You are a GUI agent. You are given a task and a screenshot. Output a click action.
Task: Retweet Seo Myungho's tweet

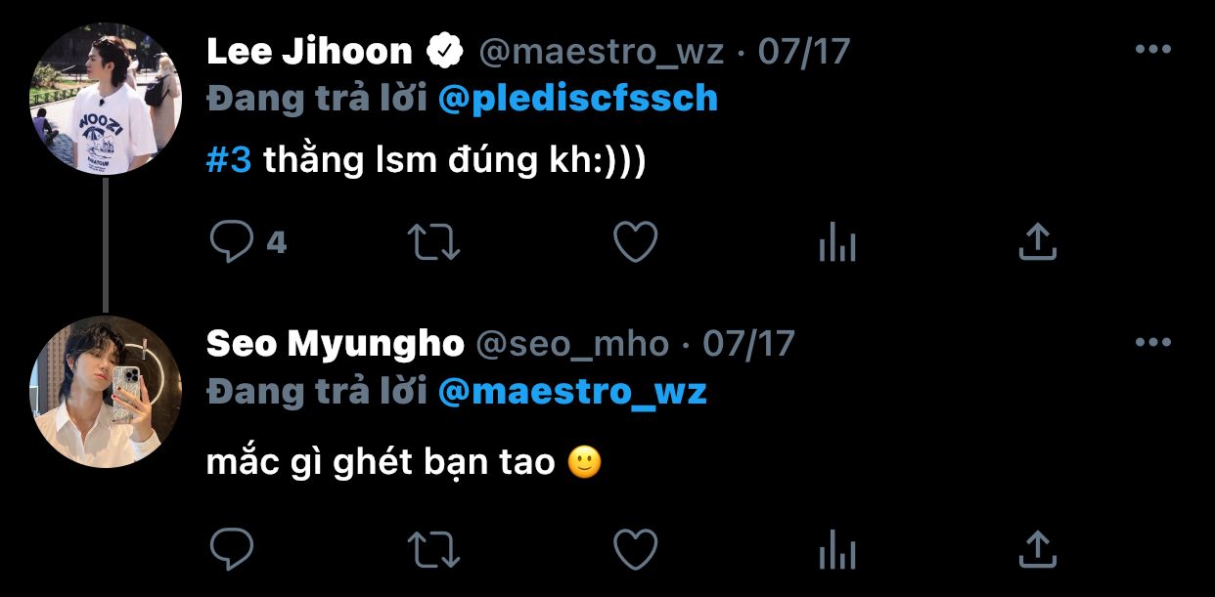432,549
